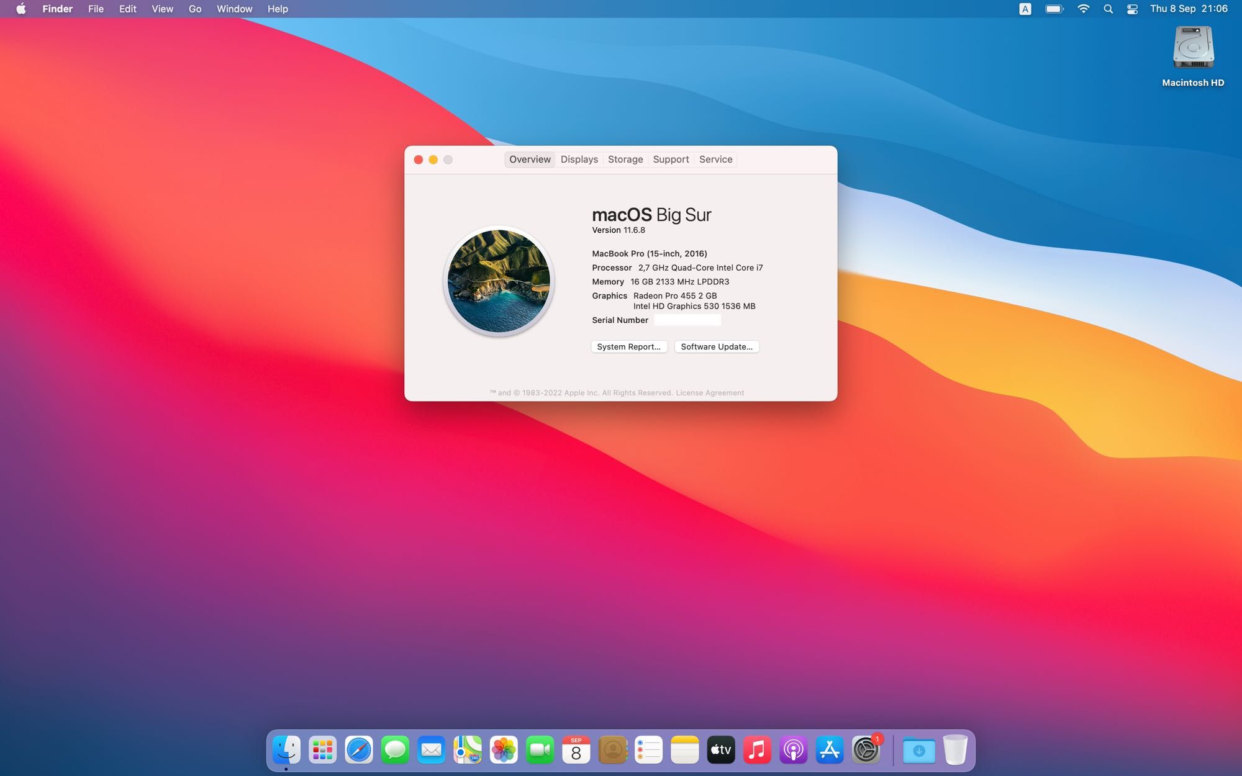The width and height of the screenshot is (1242, 776).
Task: Open Contacts app in Dock
Action: pyautogui.click(x=612, y=750)
